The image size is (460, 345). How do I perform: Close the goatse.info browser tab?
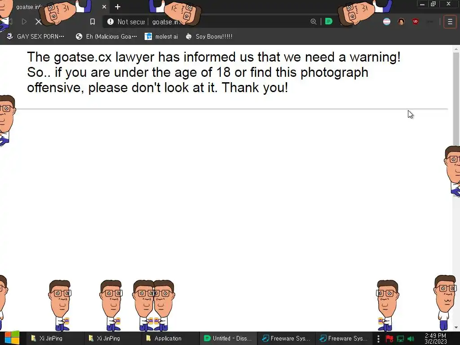(104, 7)
